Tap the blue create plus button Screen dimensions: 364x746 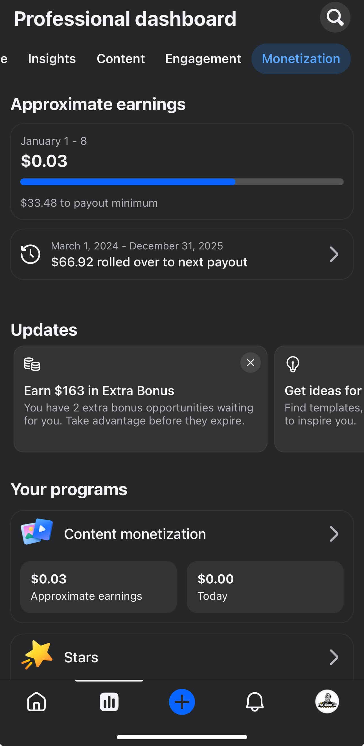[x=182, y=701]
